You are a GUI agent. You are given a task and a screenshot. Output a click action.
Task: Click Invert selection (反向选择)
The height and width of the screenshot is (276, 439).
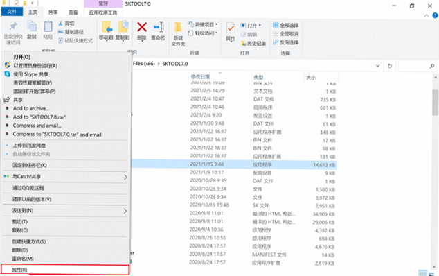coord(286,42)
